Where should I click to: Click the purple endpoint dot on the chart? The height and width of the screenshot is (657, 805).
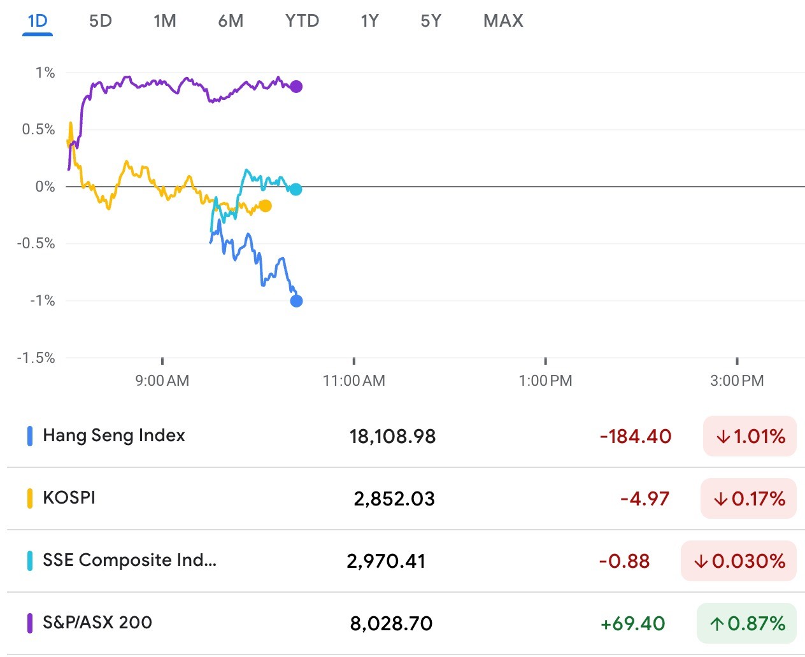tap(296, 87)
